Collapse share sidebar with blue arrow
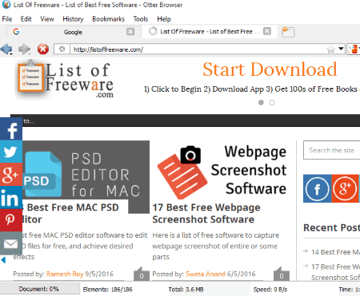This screenshot has width=360, height=296. click(3, 260)
